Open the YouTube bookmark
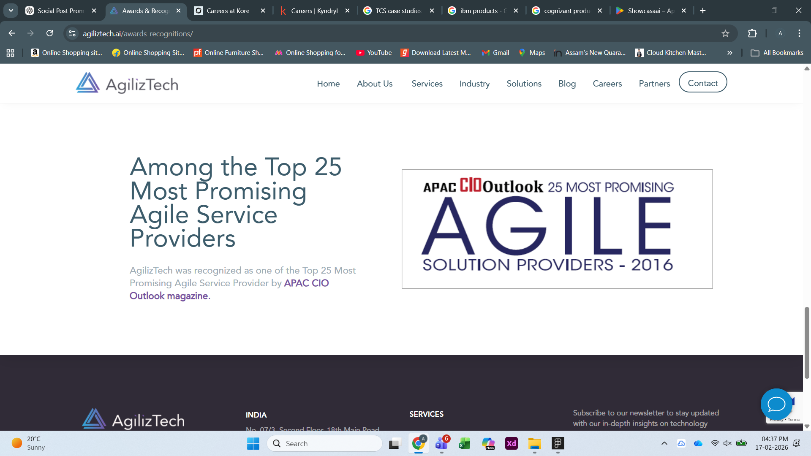The image size is (811, 456). point(374,52)
